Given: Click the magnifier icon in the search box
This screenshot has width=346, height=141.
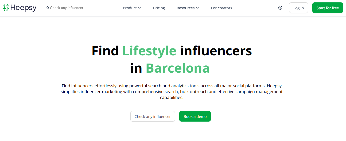Looking at the screenshot, I should [48, 8].
